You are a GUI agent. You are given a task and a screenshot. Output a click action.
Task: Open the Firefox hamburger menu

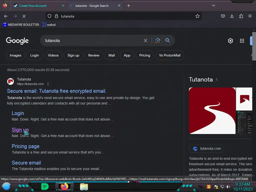(250, 16)
